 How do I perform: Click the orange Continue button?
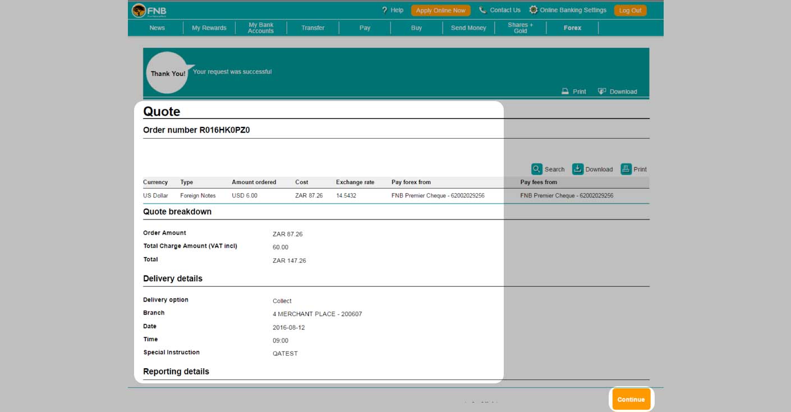click(631, 400)
